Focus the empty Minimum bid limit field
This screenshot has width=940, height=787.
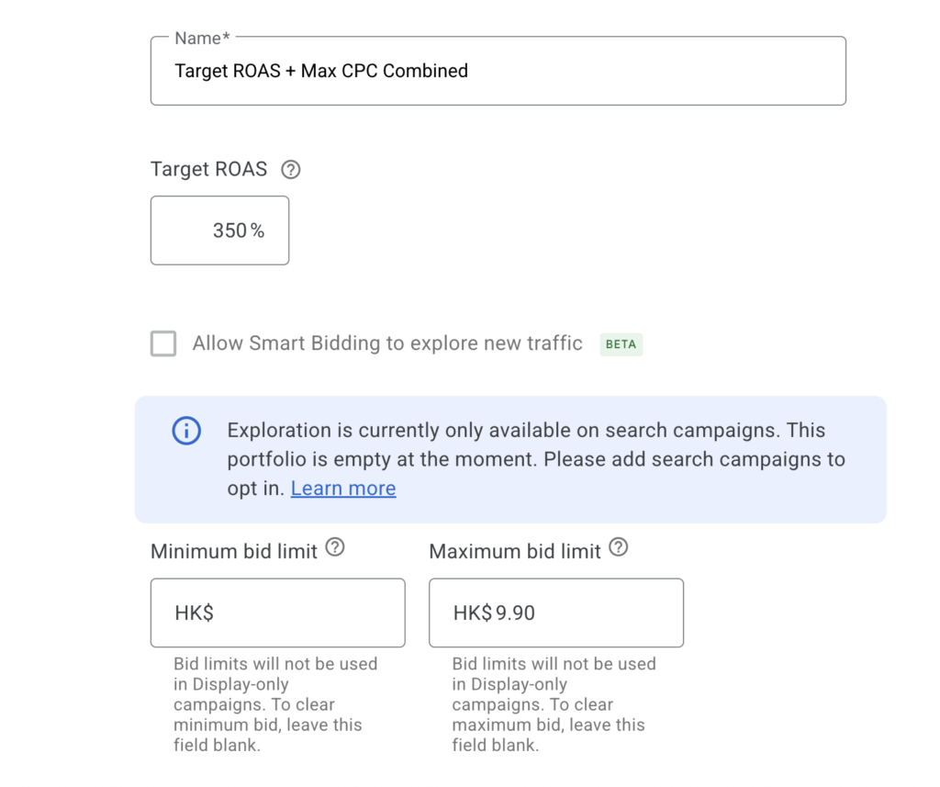(277, 613)
